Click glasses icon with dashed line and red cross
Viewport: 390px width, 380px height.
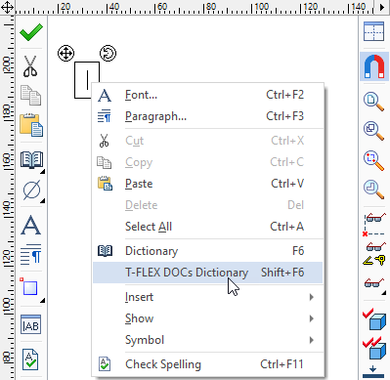point(374,225)
